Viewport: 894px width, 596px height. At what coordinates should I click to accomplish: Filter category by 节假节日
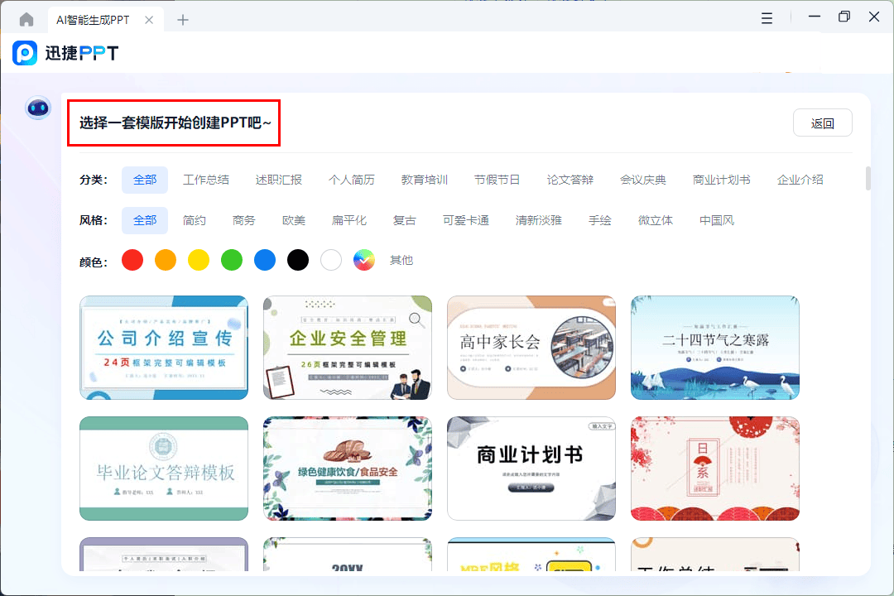click(x=497, y=180)
